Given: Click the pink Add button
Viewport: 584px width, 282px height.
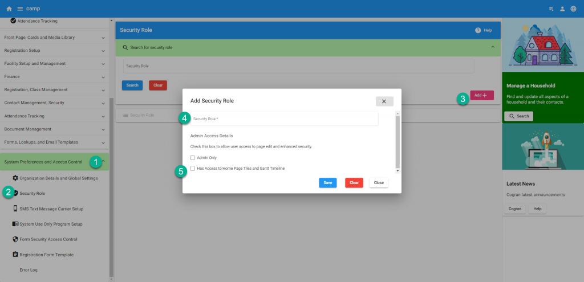Looking at the screenshot, I should click(481, 96).
